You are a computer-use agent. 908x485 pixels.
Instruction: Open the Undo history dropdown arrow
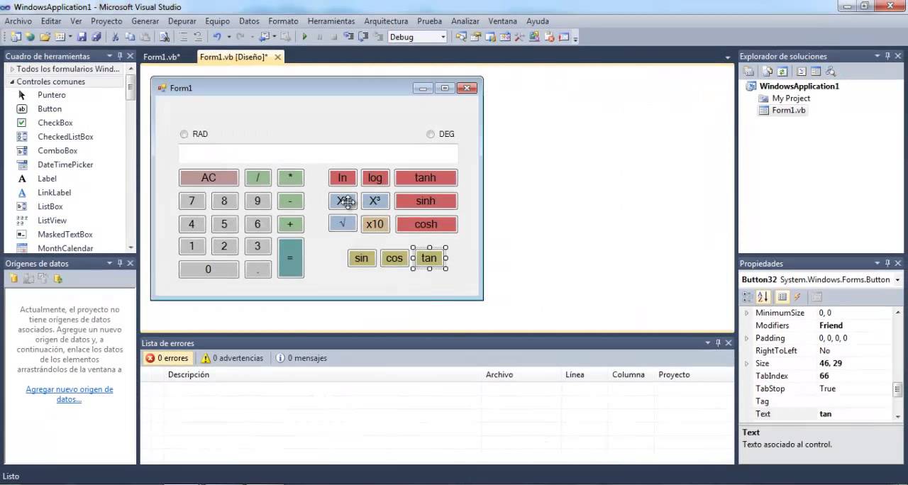click(228, 37)
